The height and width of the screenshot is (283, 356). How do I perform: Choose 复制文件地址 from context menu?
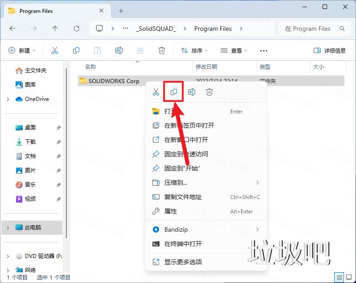[x=206, y=197]
